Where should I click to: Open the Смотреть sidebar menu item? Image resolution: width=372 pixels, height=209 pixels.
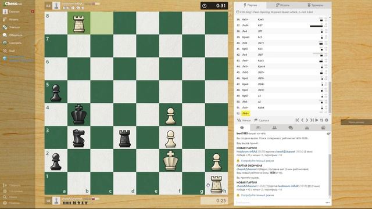12,43
